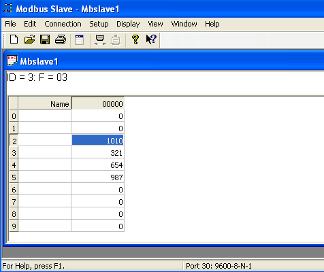Select the Name column header

(x=45, y=103)
